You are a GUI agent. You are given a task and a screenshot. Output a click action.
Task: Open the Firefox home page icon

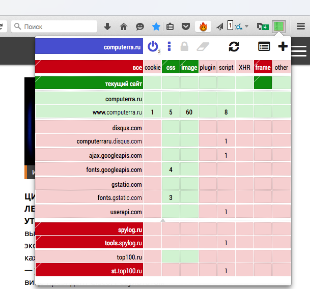click(123, 26)
